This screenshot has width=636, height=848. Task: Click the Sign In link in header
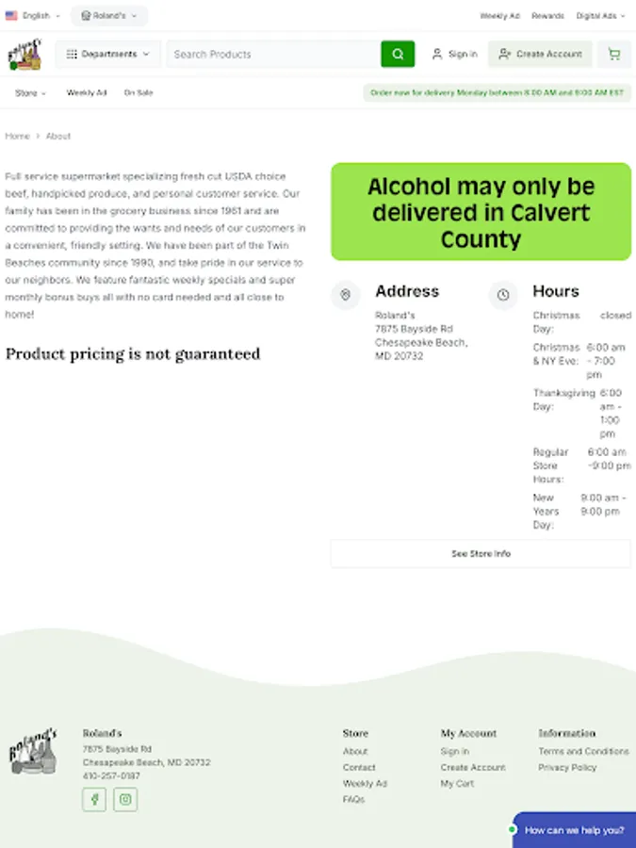pos(455,54)
